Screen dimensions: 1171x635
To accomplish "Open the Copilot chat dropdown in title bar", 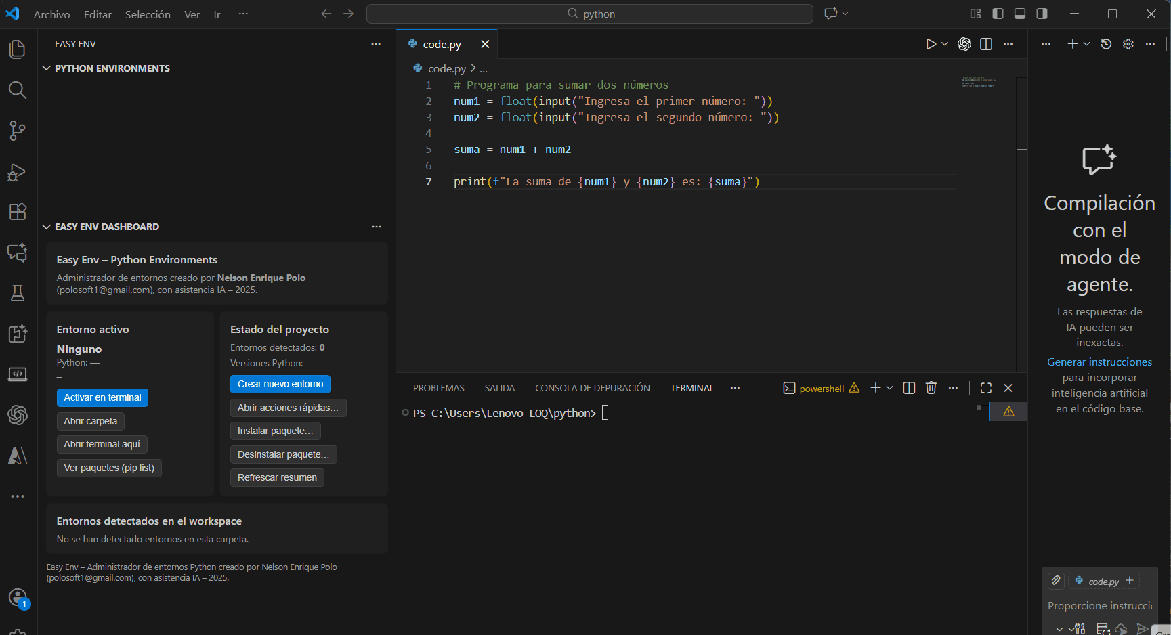I will (845, 14).
